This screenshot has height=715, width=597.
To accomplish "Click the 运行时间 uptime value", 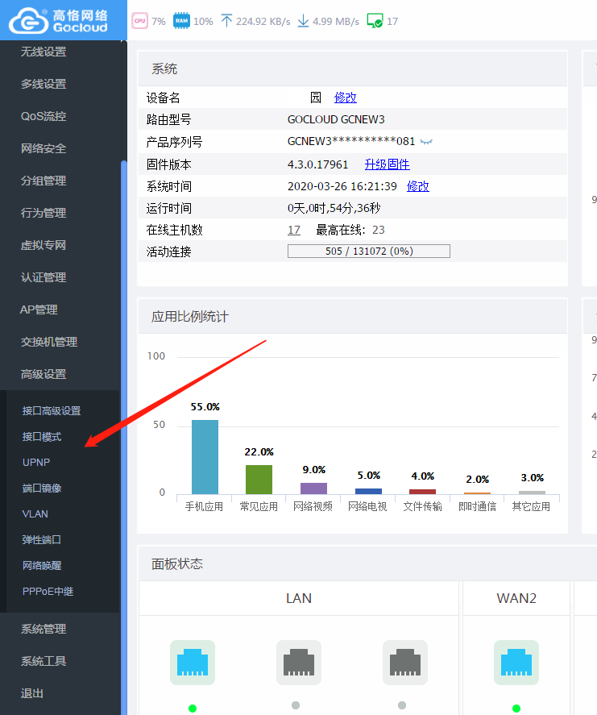I will (334, 209).
